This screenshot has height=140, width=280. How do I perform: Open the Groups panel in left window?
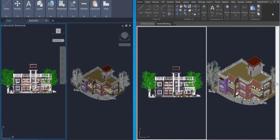pyautogui.click(x=73, y=5)
